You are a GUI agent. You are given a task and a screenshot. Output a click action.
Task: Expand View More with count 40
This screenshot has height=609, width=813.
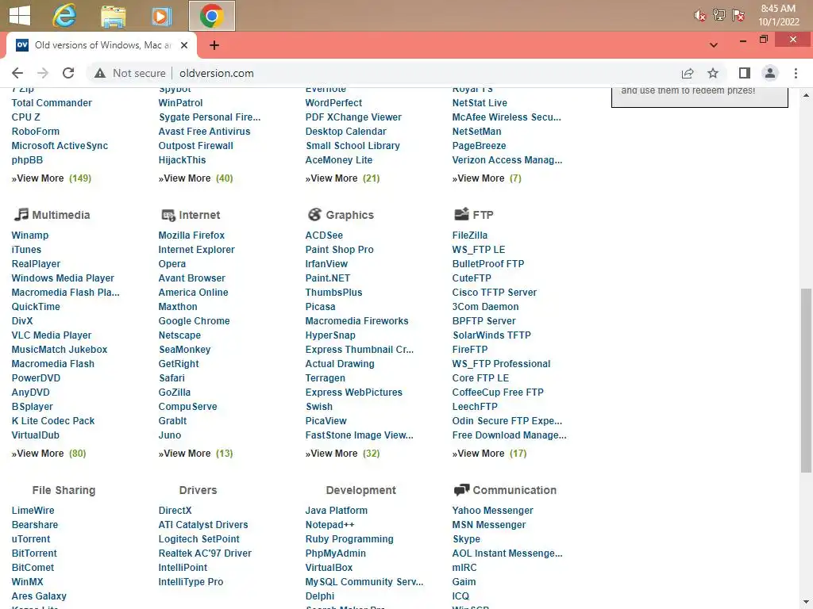195,178
